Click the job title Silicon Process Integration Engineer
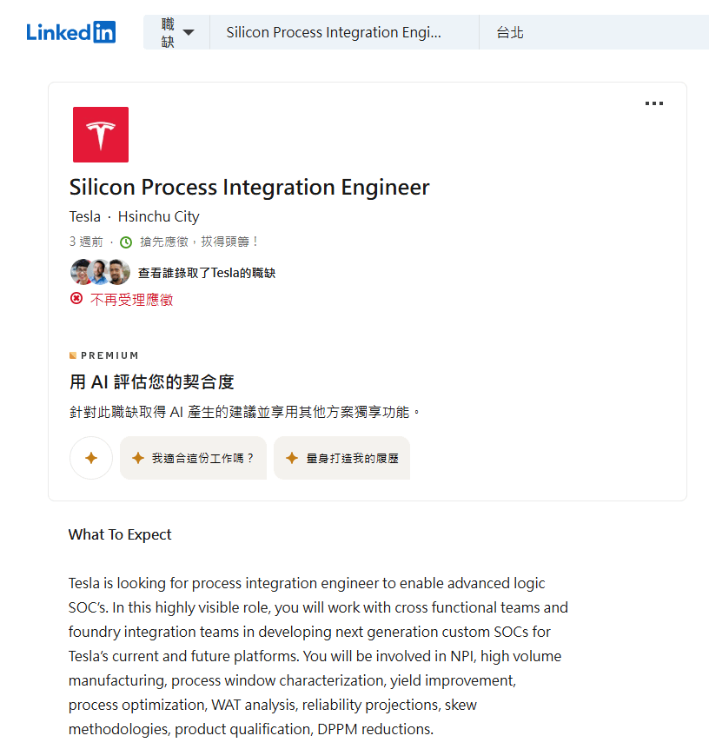The image size is (709, 749). pos(249,186)
